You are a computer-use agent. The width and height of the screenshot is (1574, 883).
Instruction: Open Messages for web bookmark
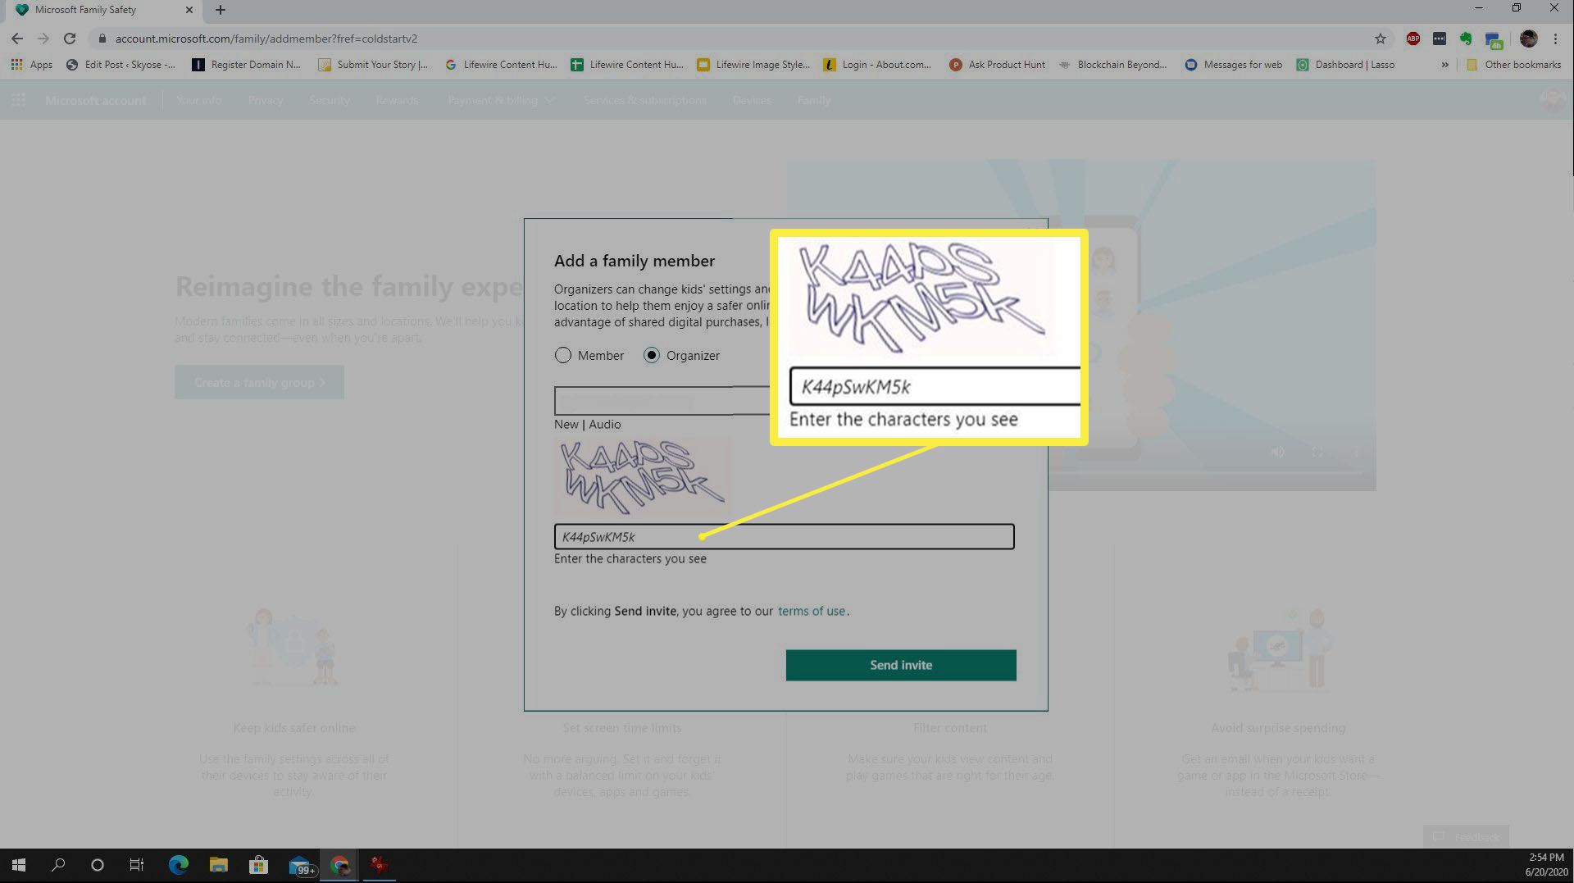click(x=1233, y=65)
